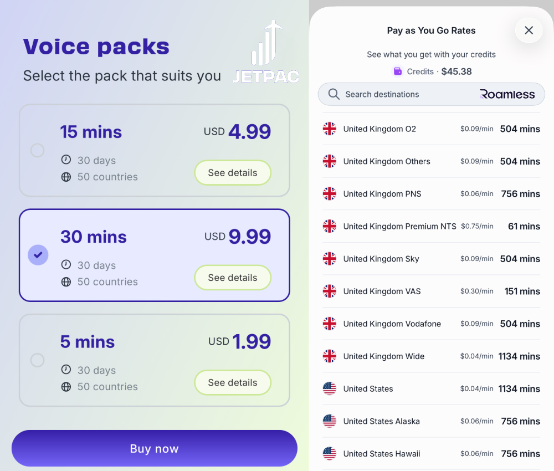Click the checkmark on the 30 mins pack
Viewport: 554px width, 471px height.
click(x=37, y=255)
